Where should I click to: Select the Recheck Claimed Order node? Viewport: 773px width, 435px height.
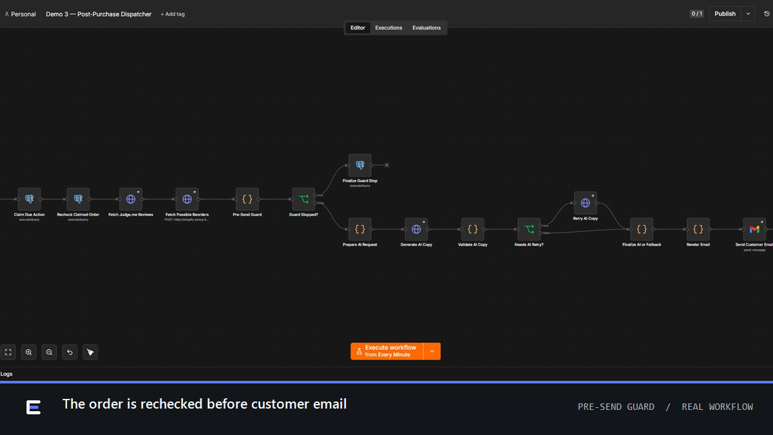[78, 199]
